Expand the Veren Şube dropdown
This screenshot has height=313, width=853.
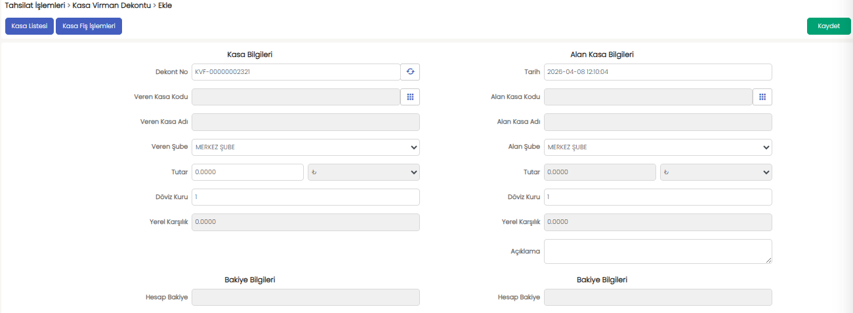click(305, 147)
